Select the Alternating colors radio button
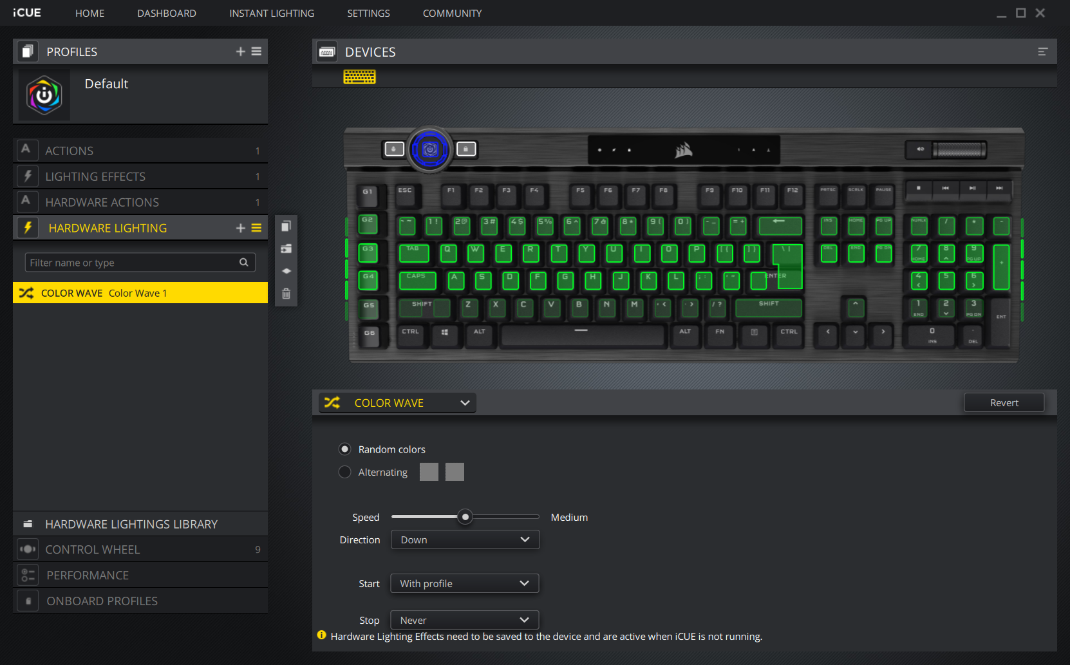The image size is (1070, 665). 344,472
